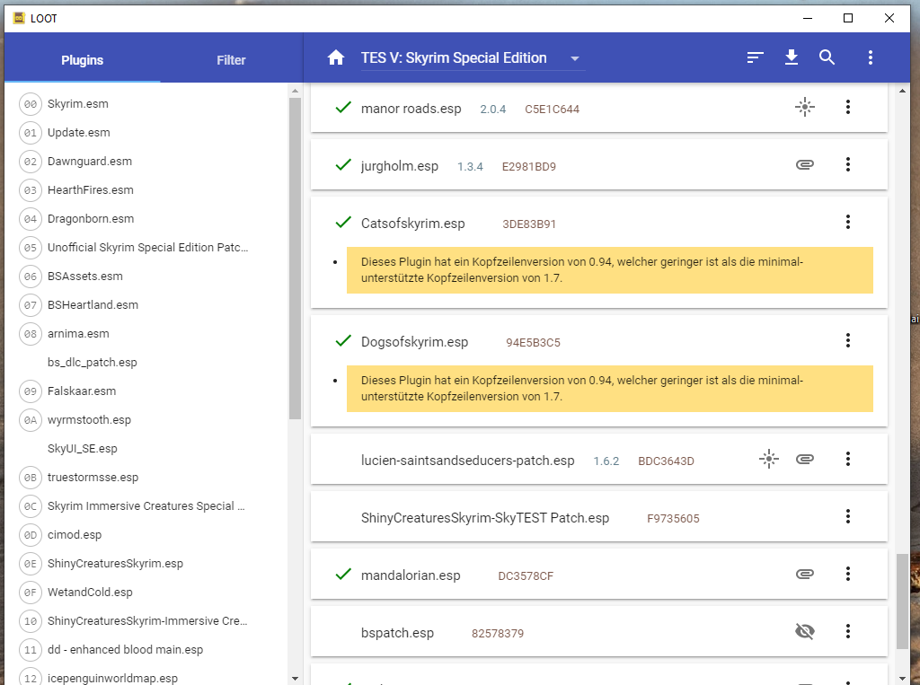Click the green checkmark on Catsofskyrim.esp
The height and width of the screenshot is (685, 920).
point(342,223)
